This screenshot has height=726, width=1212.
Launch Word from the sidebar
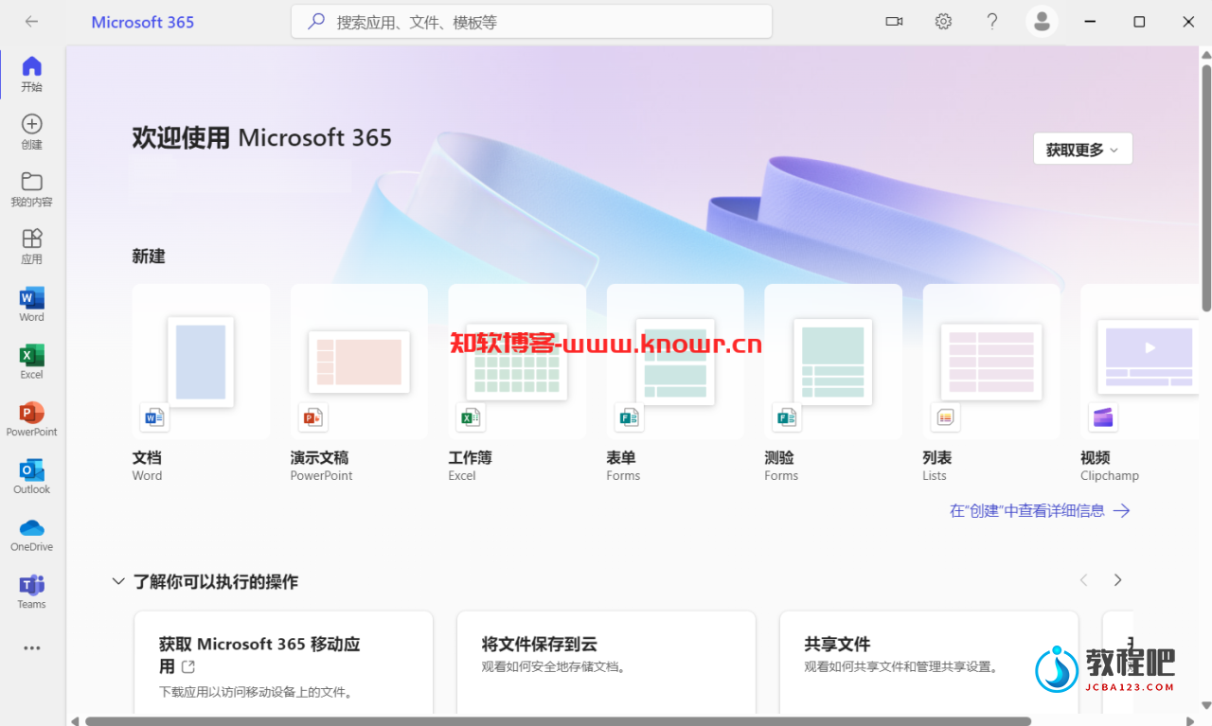click(x=31, y=304)
